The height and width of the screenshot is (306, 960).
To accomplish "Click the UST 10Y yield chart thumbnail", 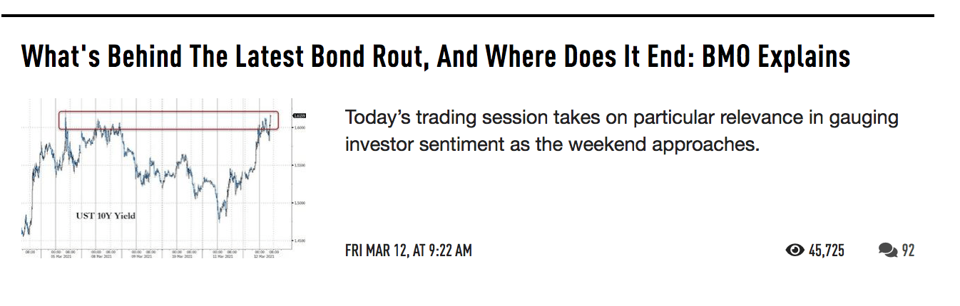I will [x=155, y=178].
